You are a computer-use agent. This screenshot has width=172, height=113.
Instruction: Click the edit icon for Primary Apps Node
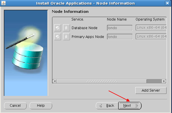[x=58, y=37]
